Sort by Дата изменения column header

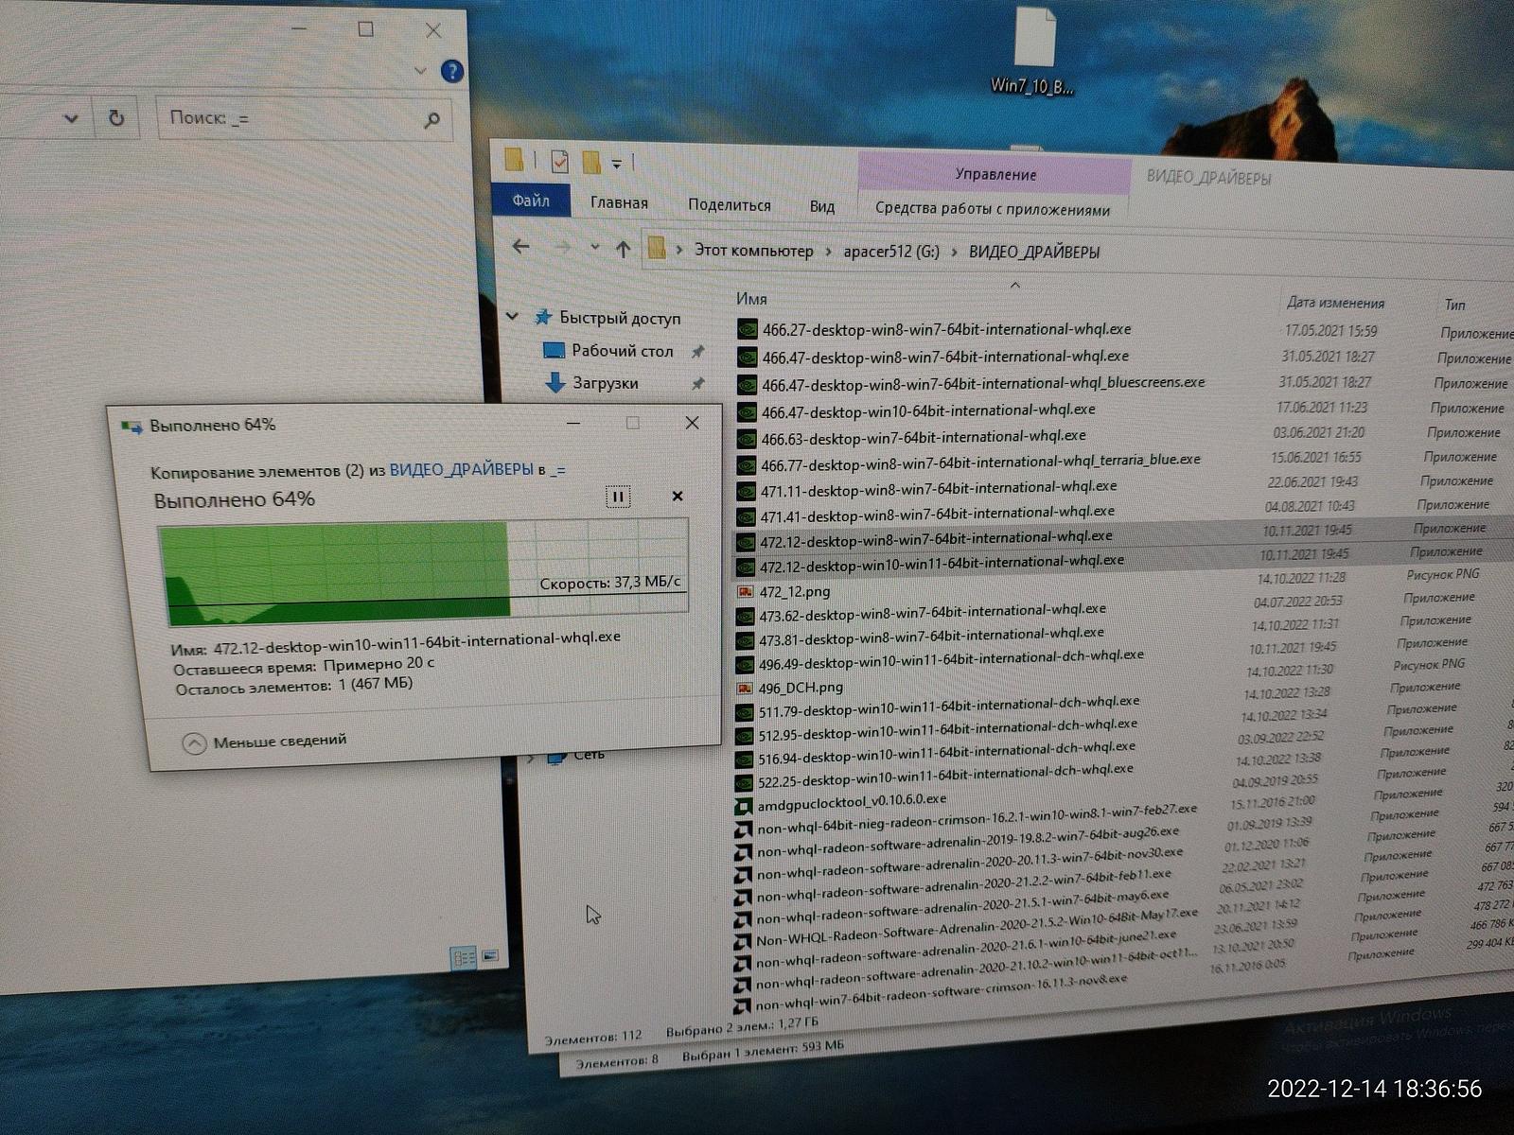click(x=1334, y=303)
